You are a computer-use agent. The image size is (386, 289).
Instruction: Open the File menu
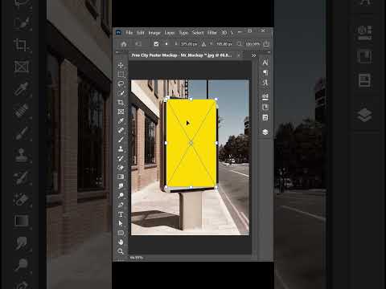tap(129, 33)
